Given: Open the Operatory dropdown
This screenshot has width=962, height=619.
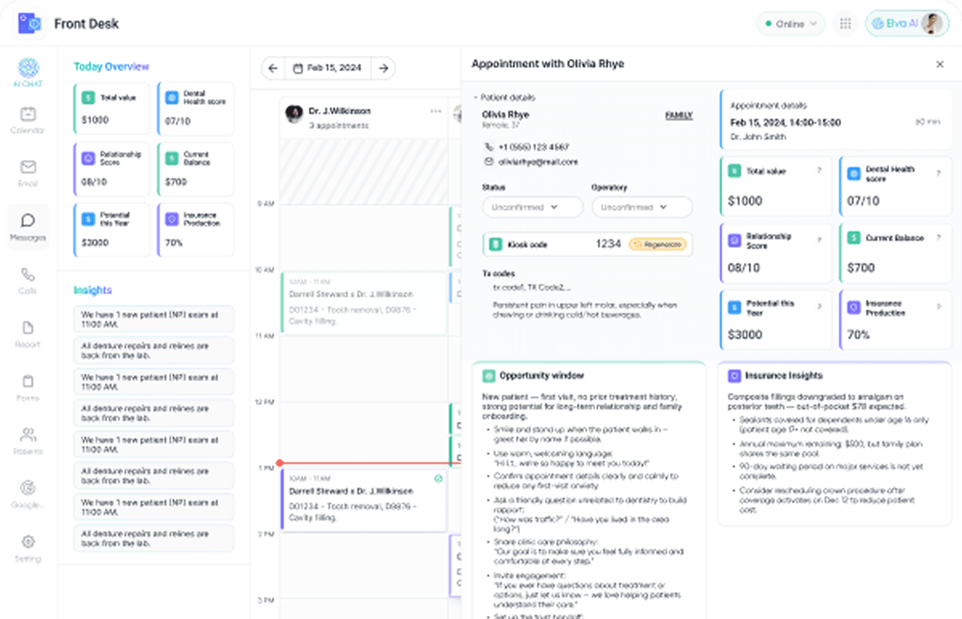Looking at the screenshot, I should coord(641,207).
